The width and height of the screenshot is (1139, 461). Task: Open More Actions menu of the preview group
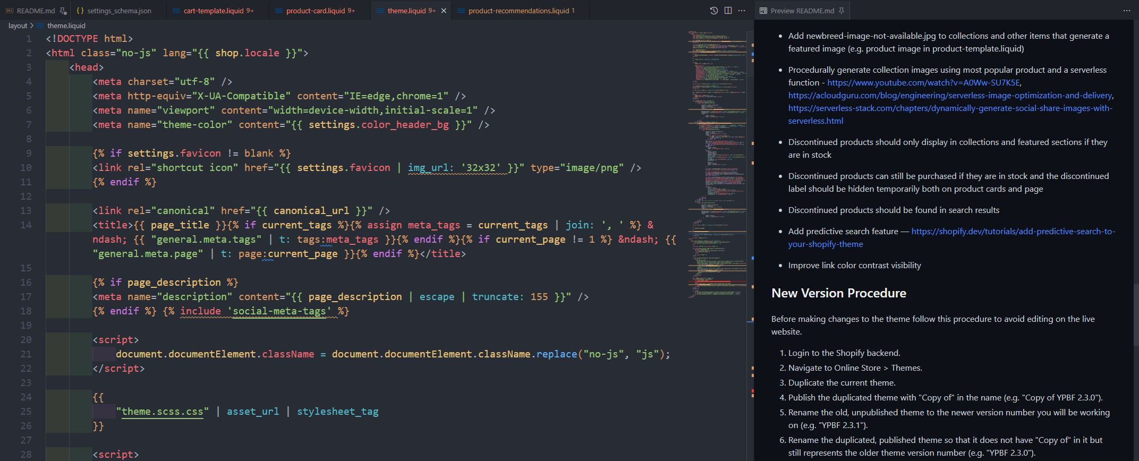point(1127,11)
